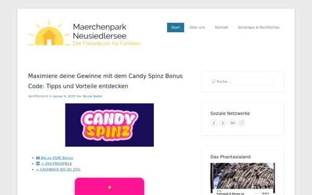
Task: Open author link Nicole Nadal
Action: coord(93,96)
